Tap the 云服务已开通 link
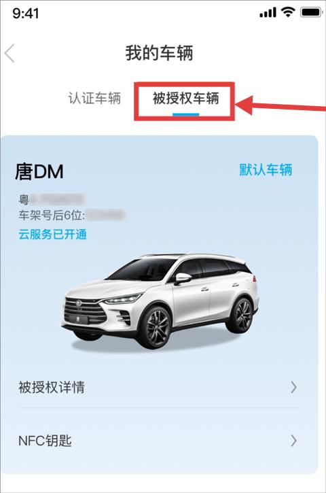 52,235
